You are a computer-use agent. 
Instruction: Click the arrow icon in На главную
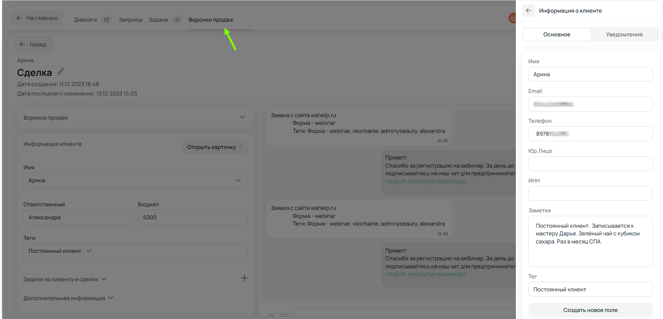pos(19,18)
